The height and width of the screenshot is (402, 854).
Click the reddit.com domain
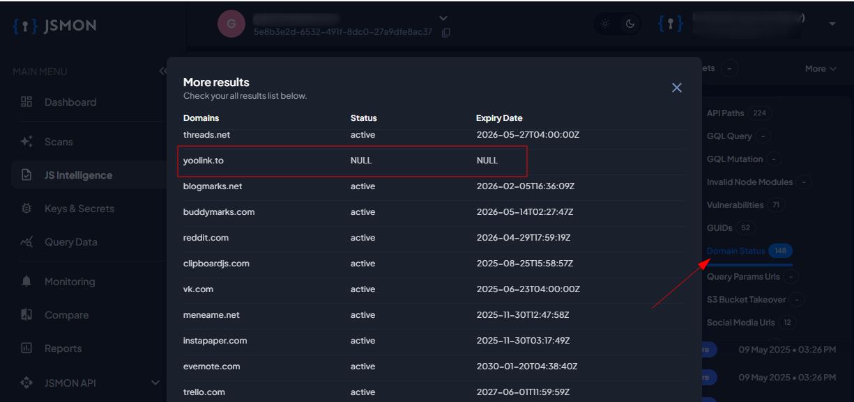coord(206,238)
